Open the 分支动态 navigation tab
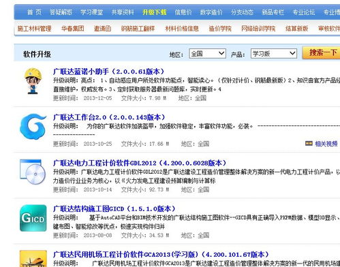The height and width of the screenshot is (267, 340). tap(242, 12)
